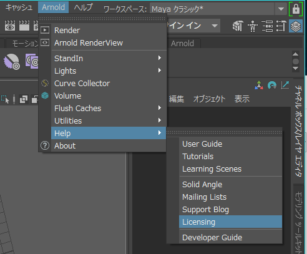The width and height of the screenshot is (307, 254).
Task: Expand the Help submenu in Arnold menu
Action: pyautogui.click(x=109, y=133)
